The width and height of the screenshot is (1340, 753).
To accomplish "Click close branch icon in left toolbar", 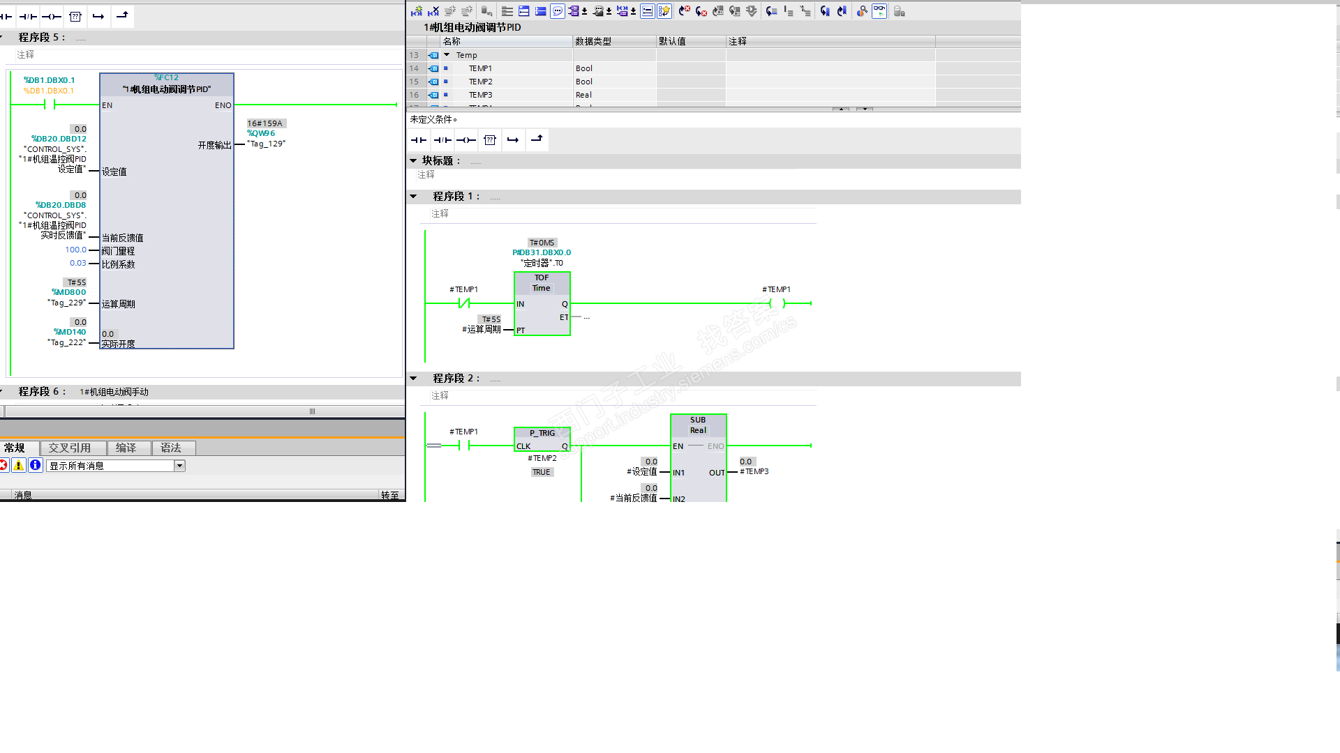I will (x=122, y=16).
